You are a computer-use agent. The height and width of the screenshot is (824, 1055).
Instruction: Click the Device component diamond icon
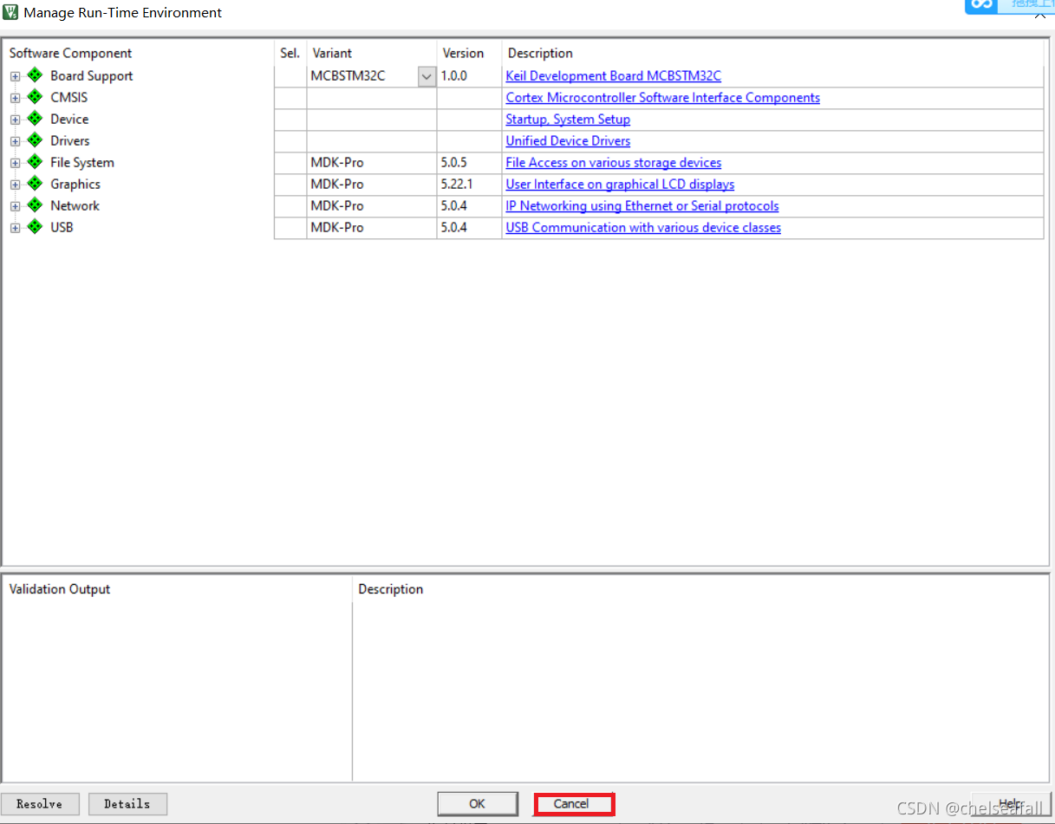click(35, 119)
